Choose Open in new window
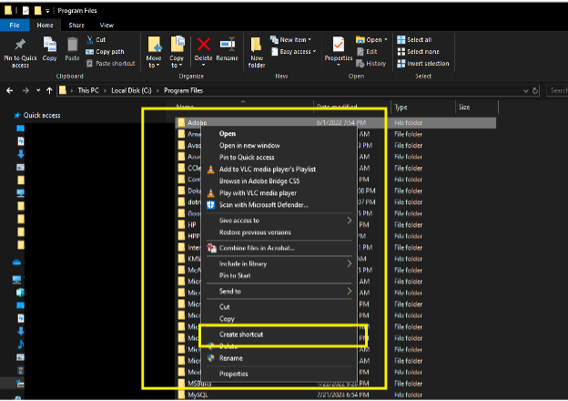This screenshot has width=568, height=401. (279, 146)
